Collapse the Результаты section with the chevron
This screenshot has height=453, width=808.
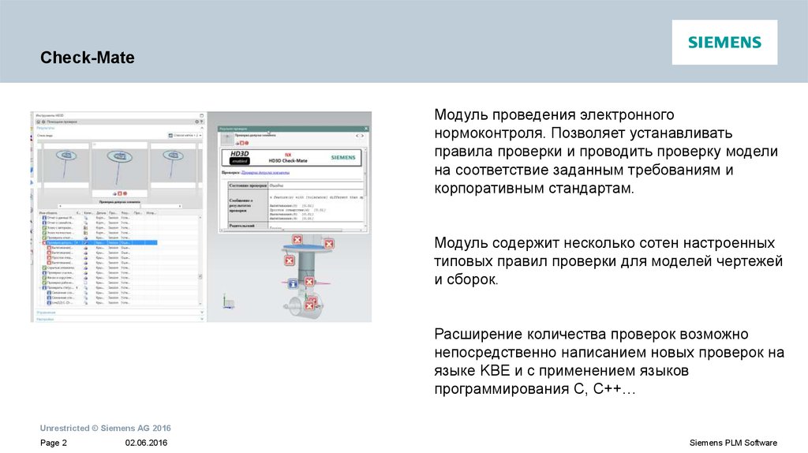(200, 129)
